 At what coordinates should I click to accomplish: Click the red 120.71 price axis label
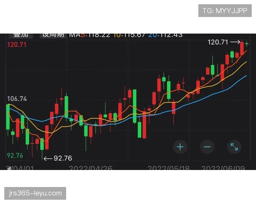[x=17, y=44]
